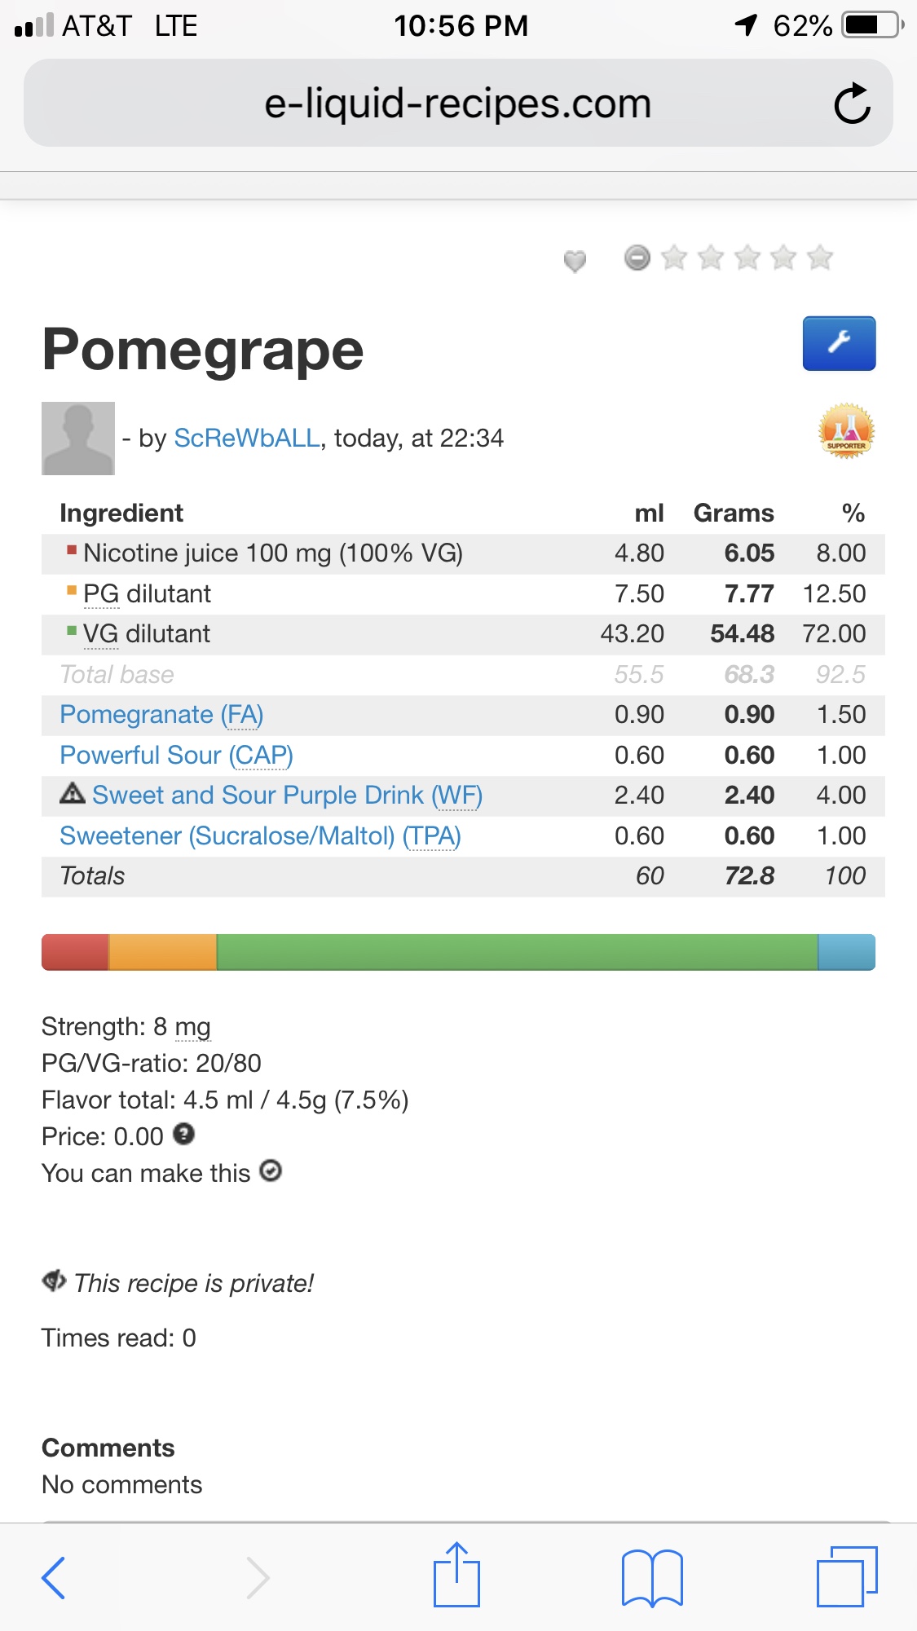917x1631 pixels.
Task: Click the remove rating minus icon
Action: click(x=637, y=258)
